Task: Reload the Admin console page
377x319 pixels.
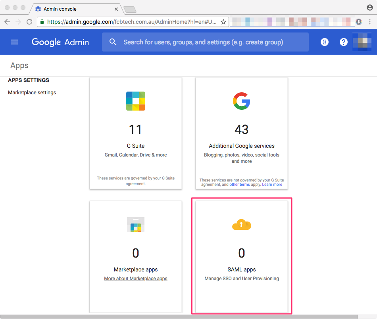Action: tap(29, 22)
